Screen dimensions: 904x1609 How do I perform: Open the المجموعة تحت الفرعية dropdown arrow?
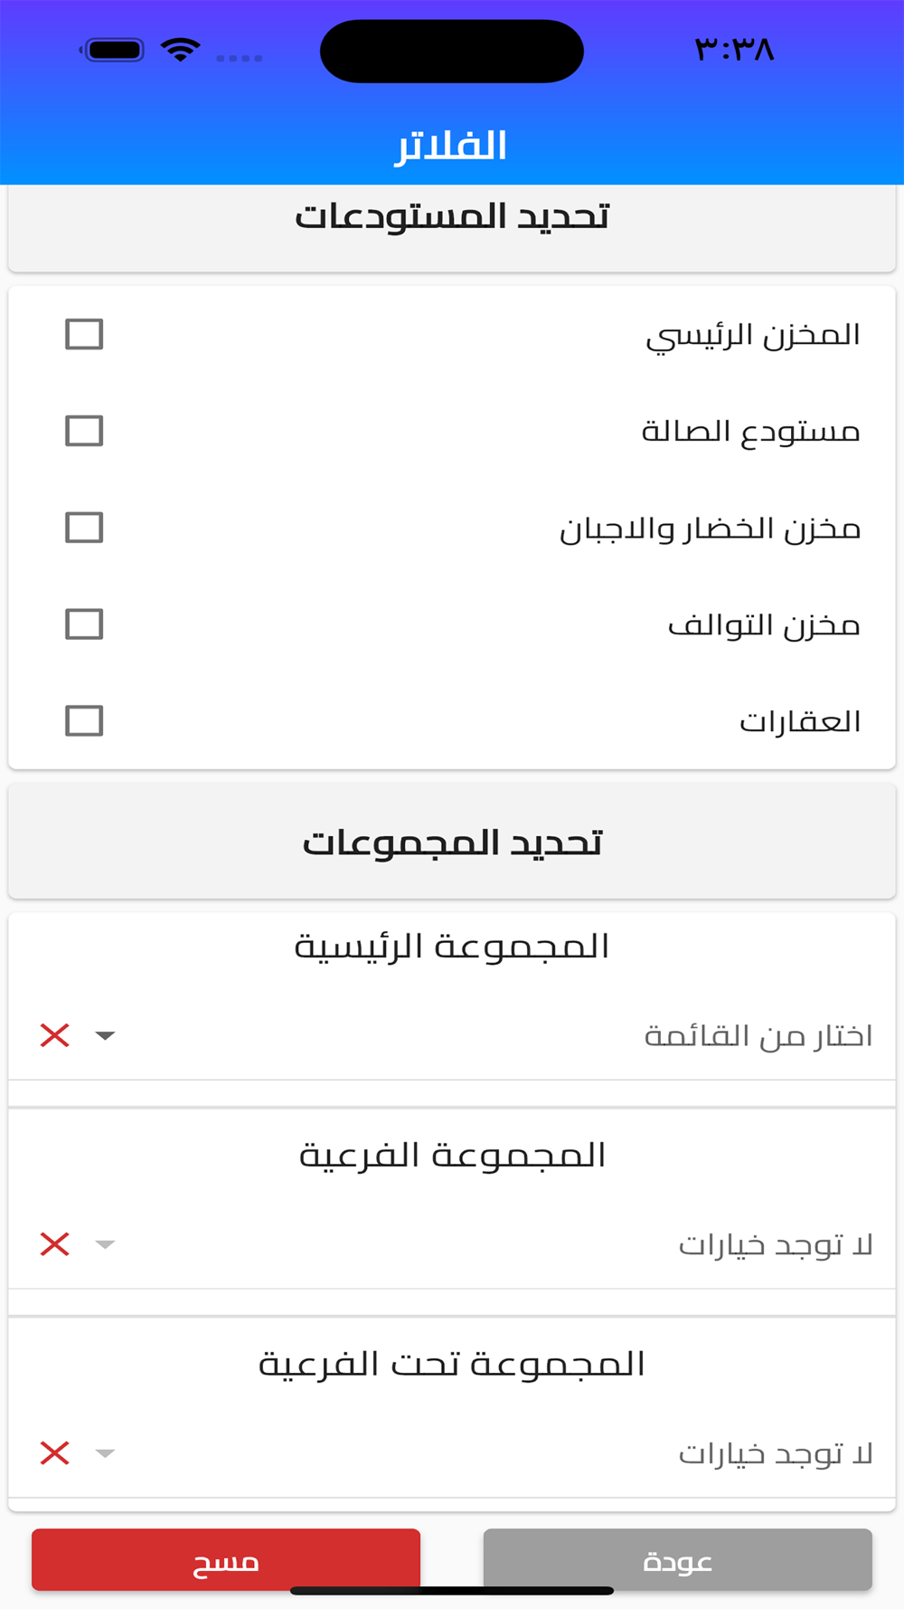click(105, 1453)
